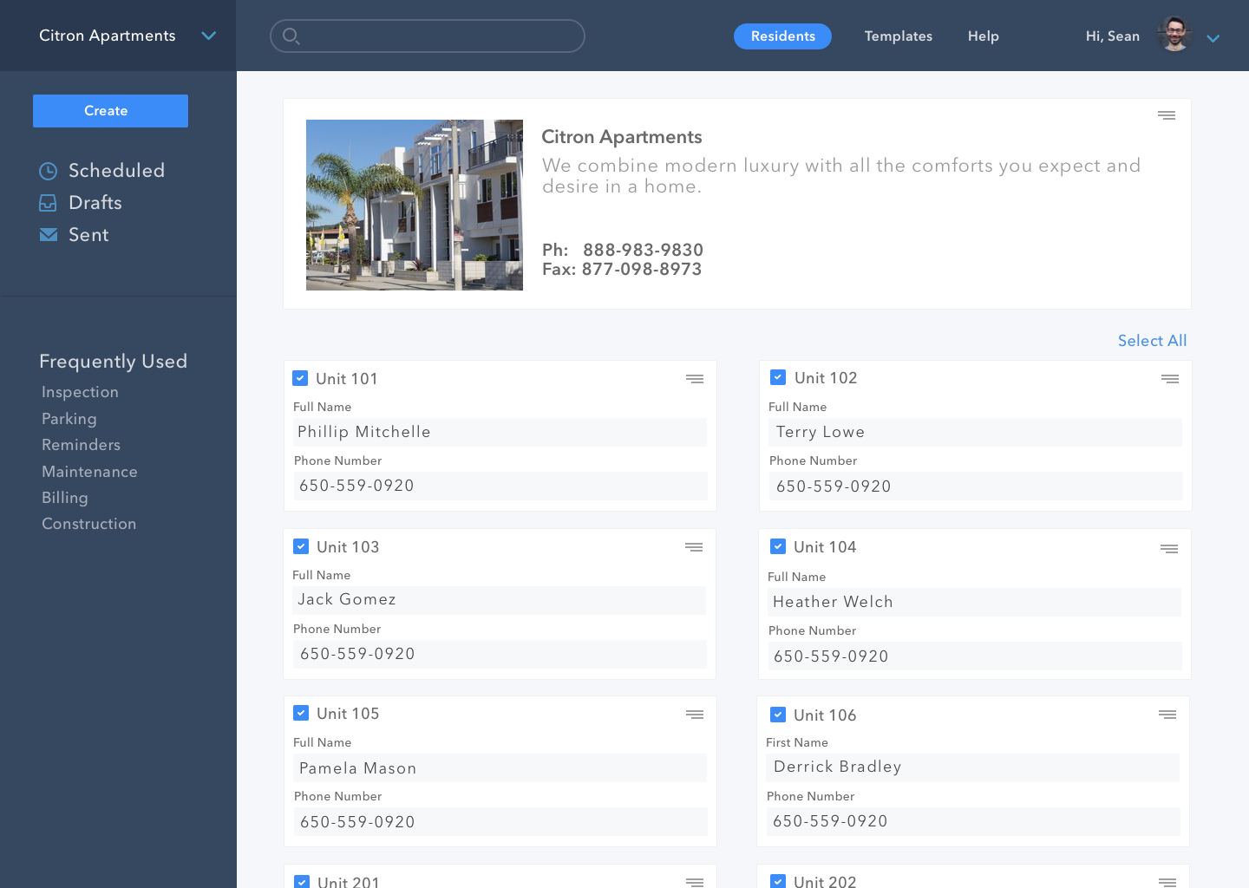This screenshot has height=888, width=1249.
Task: Open the user account dropdown chevron
Action: click(1213, 38)
